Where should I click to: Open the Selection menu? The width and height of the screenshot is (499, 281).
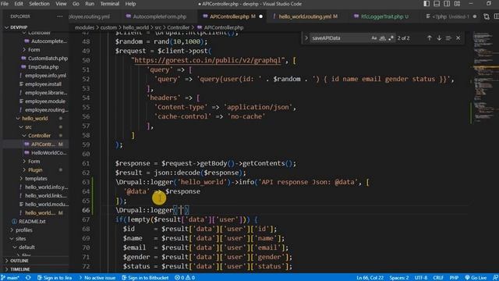coord(39,4)
